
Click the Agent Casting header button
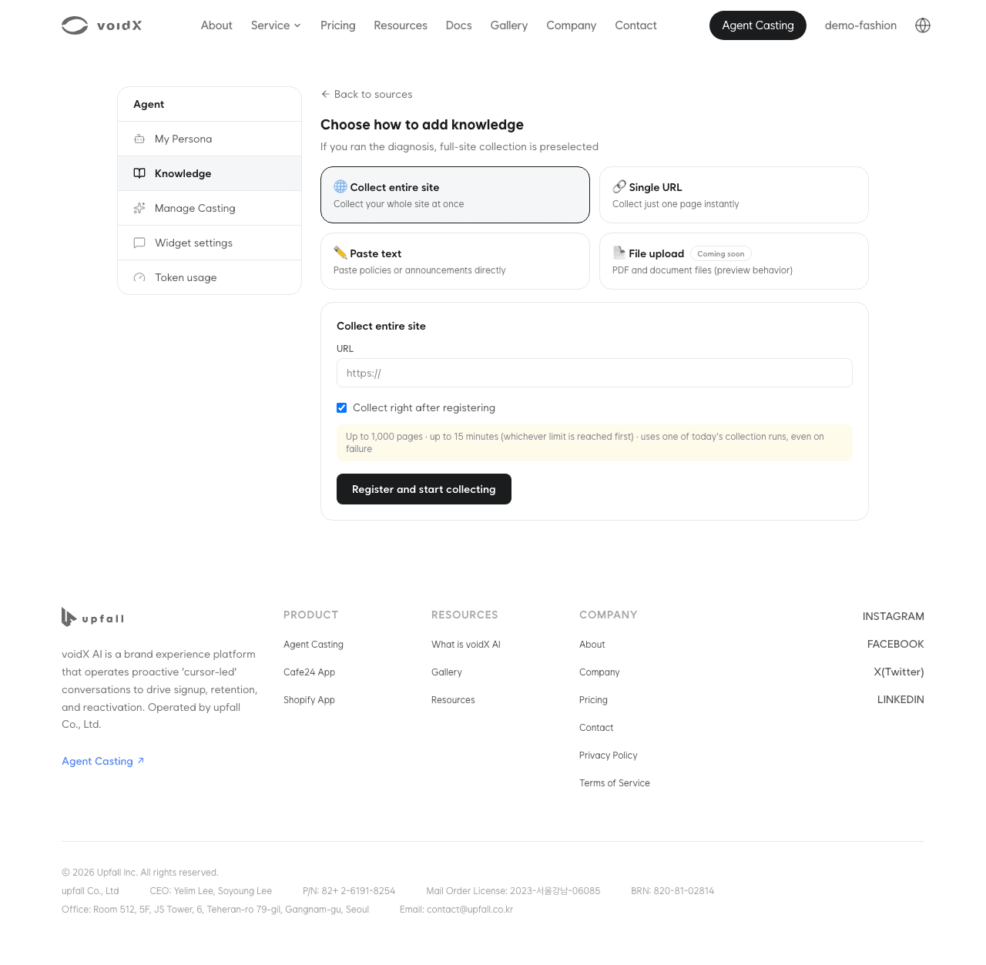tap(758, 25)
